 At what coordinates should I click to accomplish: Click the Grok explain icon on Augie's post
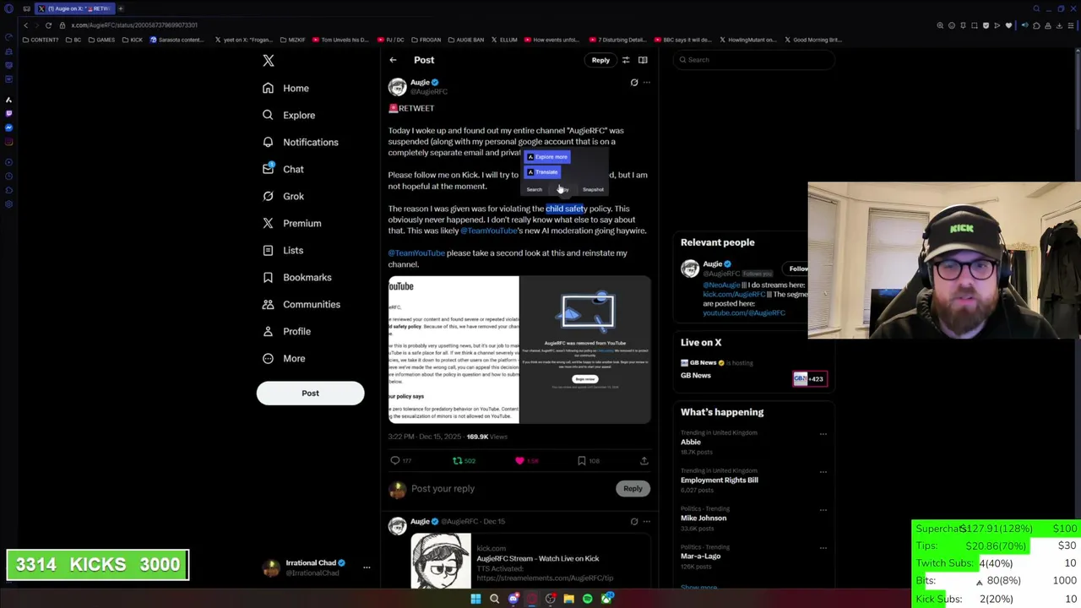pyautogui.click(x=634, y=83)
